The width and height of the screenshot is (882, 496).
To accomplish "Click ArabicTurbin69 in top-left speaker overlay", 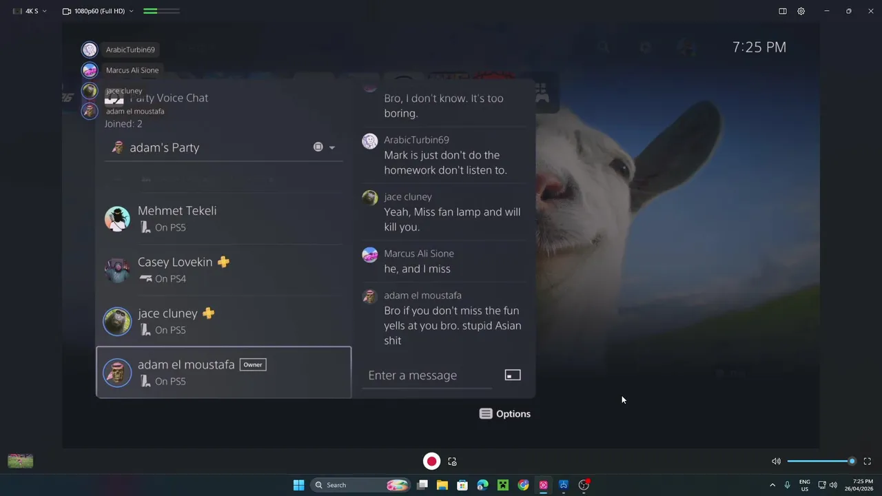I will [121, 50].
